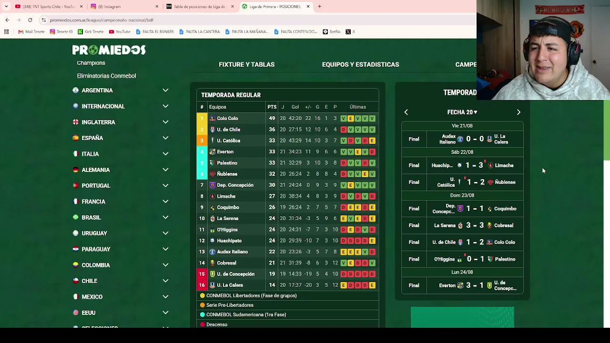Open the X bookmark

[x=350, y=32]
